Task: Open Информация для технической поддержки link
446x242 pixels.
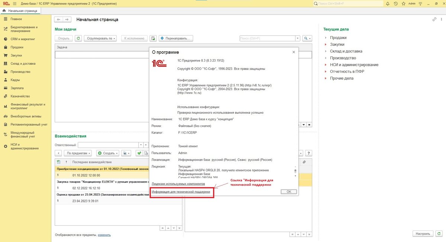Action: (181, 192)
